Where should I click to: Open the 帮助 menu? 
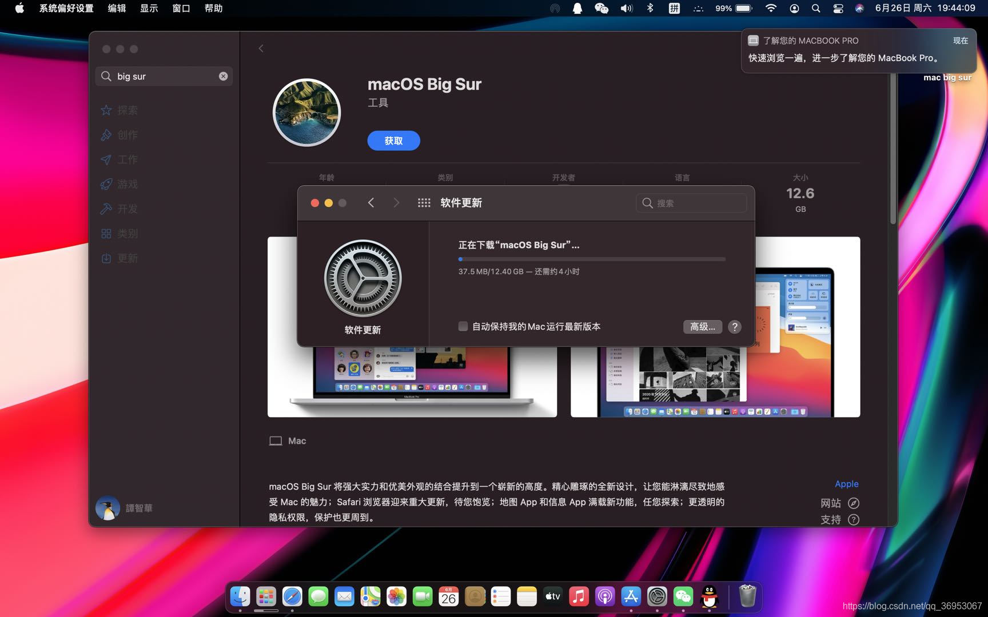click(x=213, y=8)
